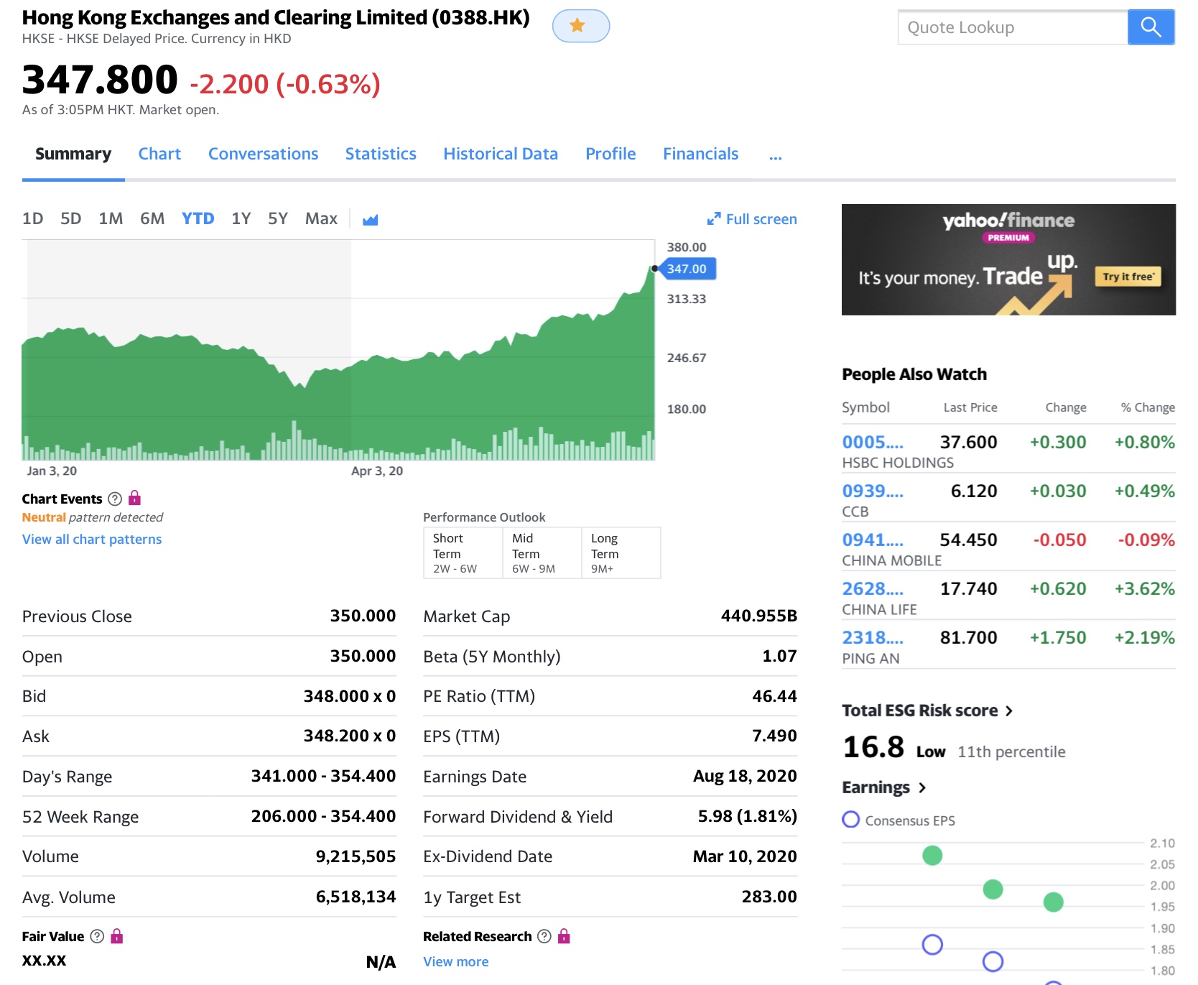Screen dimensions: 1198x985
Task: Select the 5Y chart range
Action: [x=278, y=218]
